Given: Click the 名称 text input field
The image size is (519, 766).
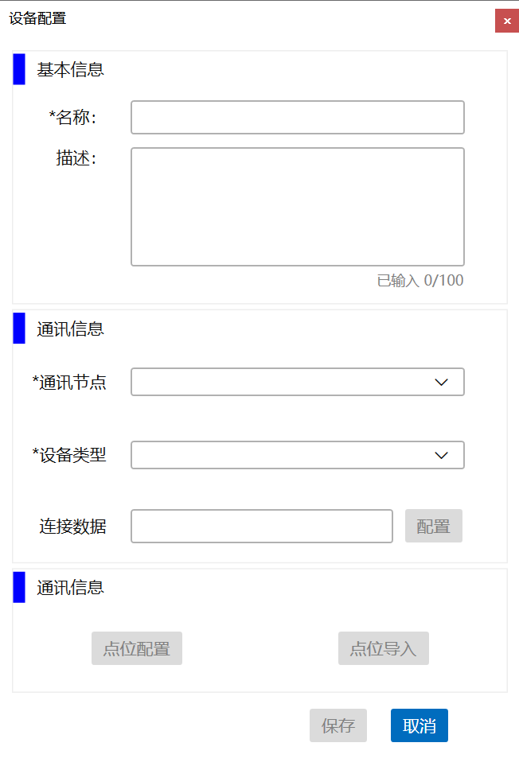Looking at the screenshot, I should point(297,118).
